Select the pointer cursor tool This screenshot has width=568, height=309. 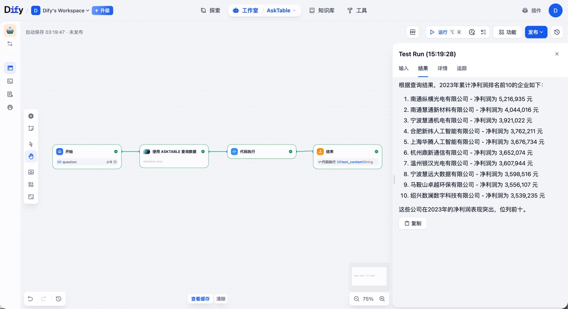[31, 144]
